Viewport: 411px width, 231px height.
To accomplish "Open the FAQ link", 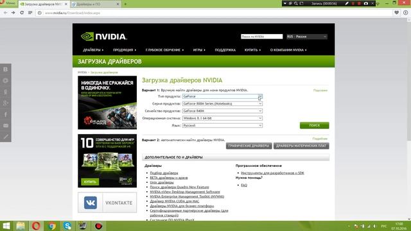I will pyautogui.click(x=244, y=185).
